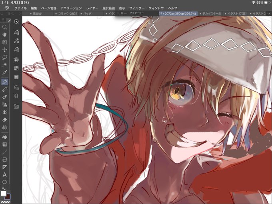
Task: Open the フィルター menu
Action: coord(137,8)
